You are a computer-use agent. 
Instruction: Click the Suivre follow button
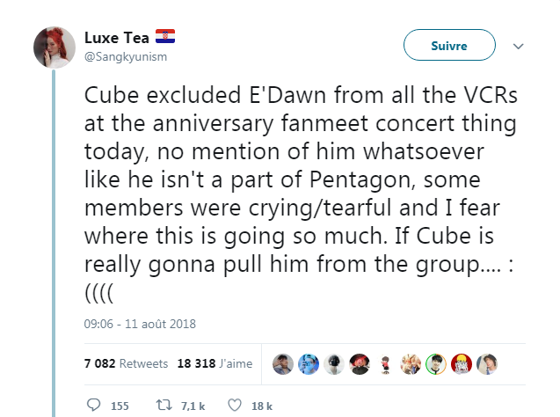click(448, 46)
